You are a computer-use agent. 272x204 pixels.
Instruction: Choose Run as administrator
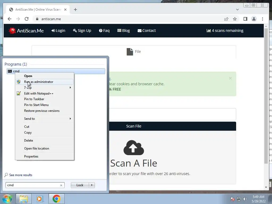pyautogui.click(x=44, y=82)
